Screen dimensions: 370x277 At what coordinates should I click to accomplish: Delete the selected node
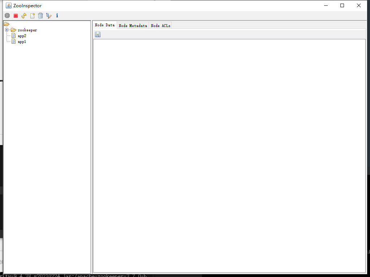[40, 16]
